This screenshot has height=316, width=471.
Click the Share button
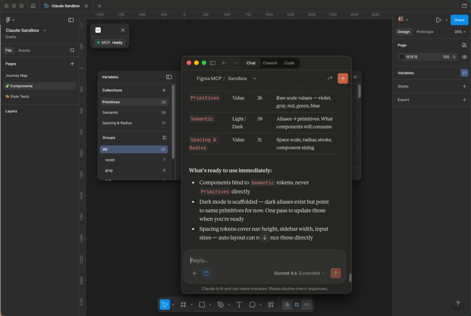tap(459, 20)
